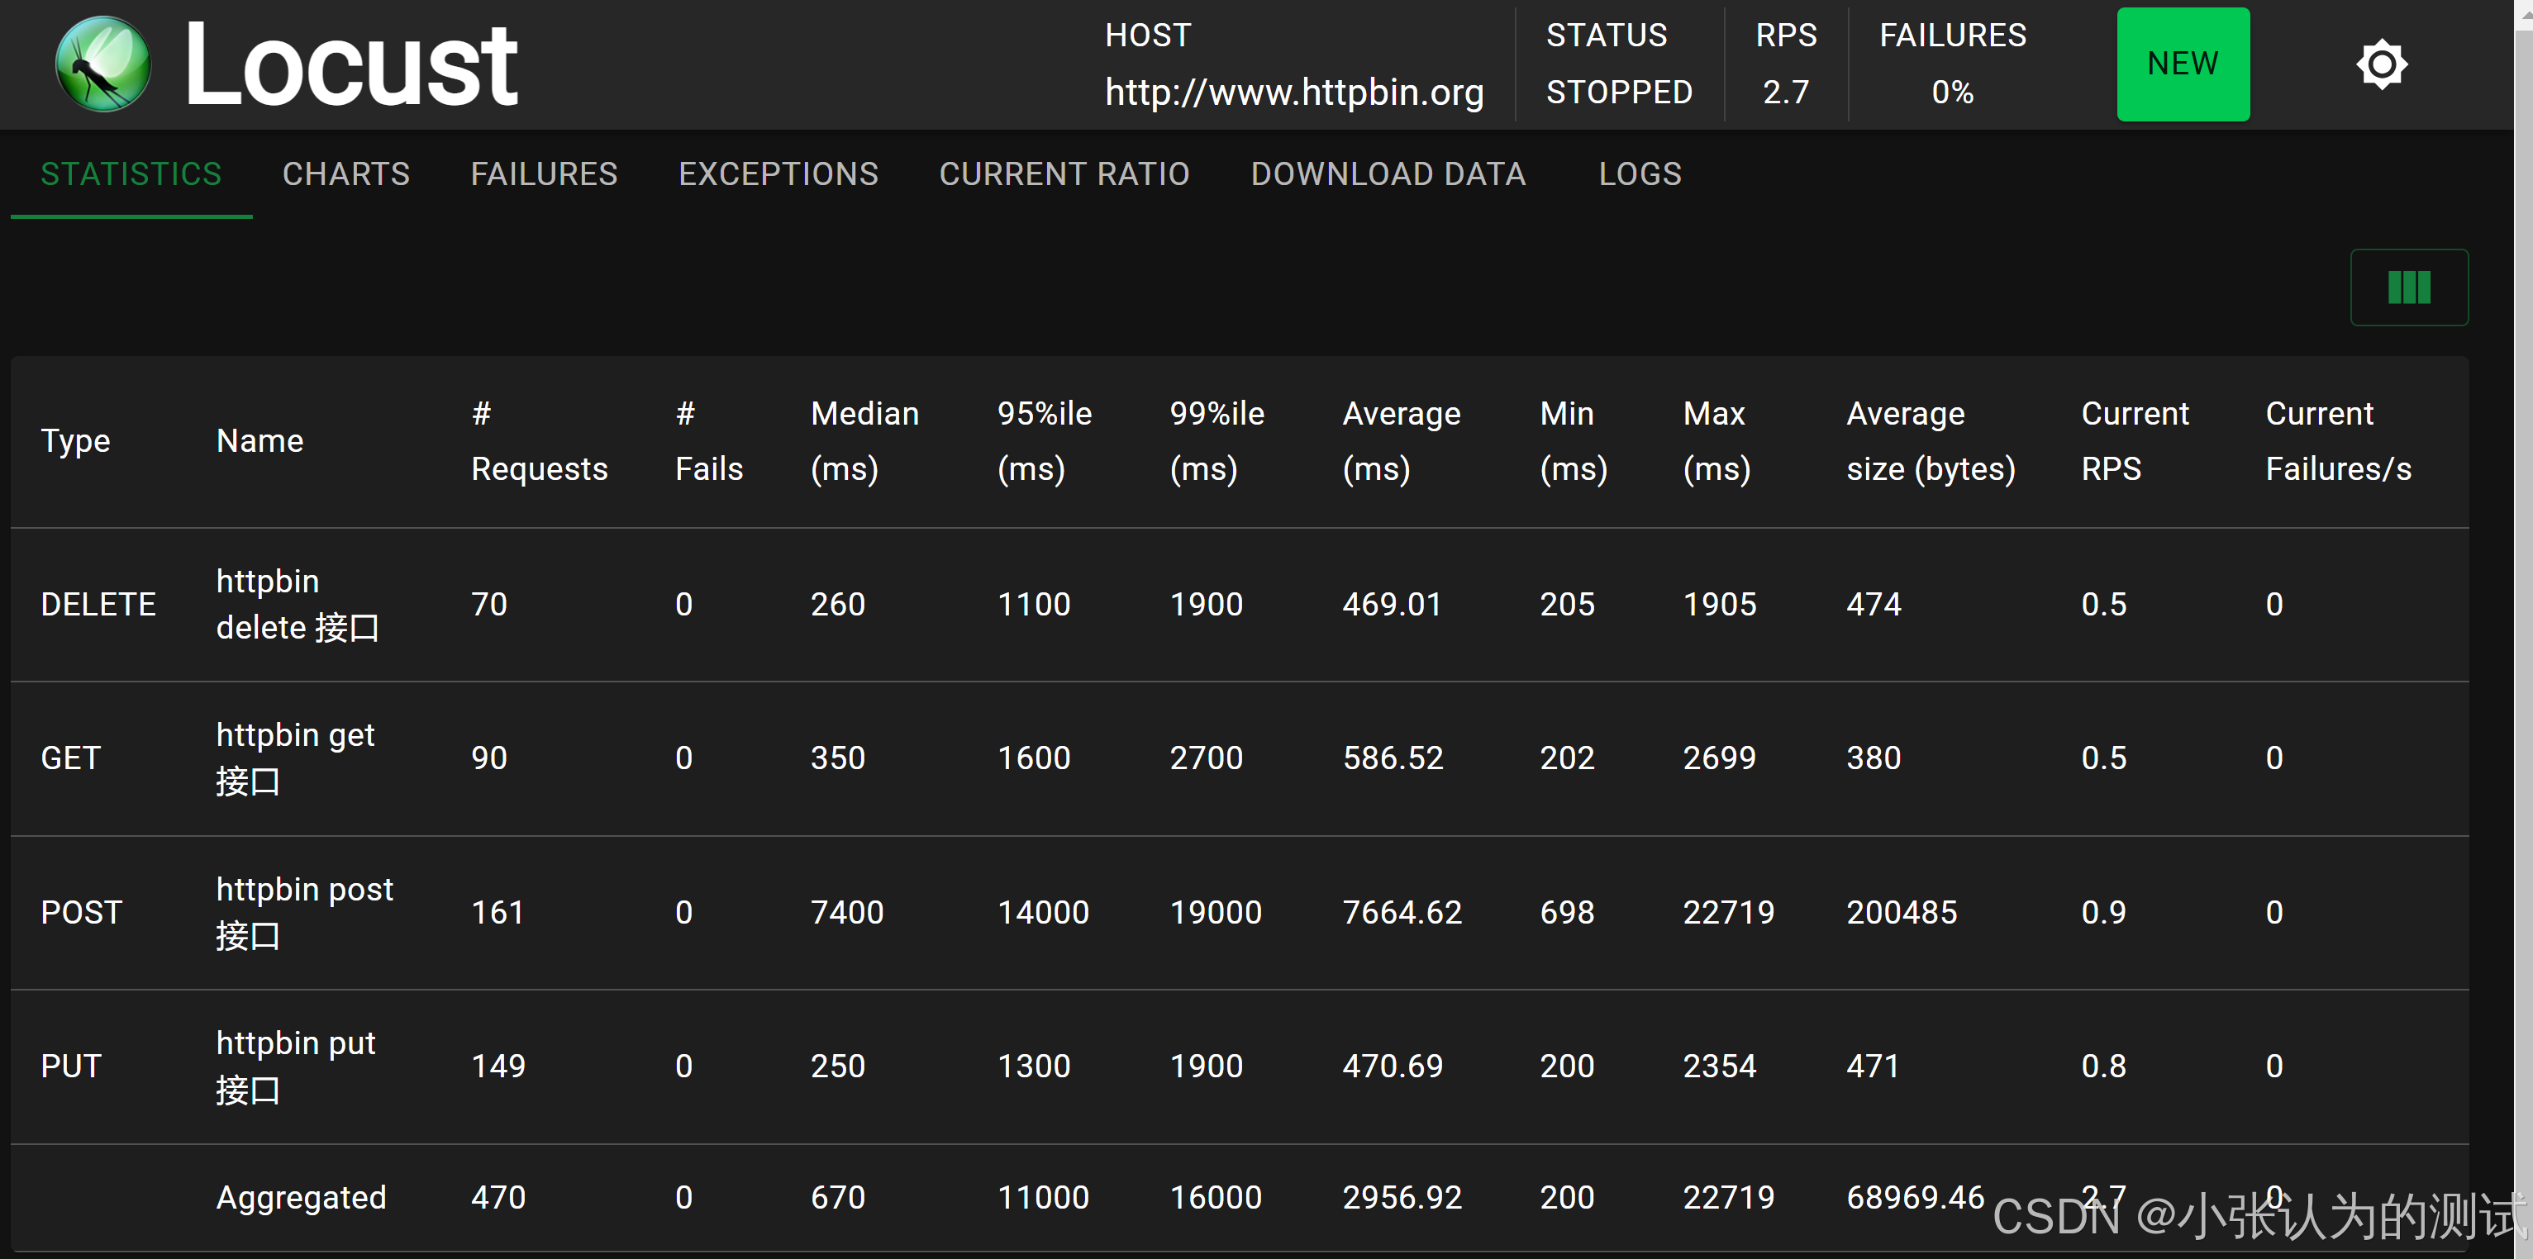Go to the Download Data tab

tap(1388, 174)
